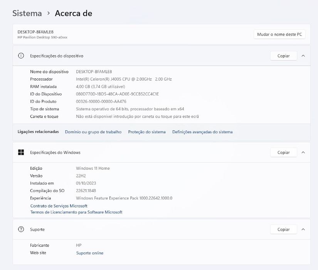Click the Acerca de page title
318x270 pixels.
[73, 13]
